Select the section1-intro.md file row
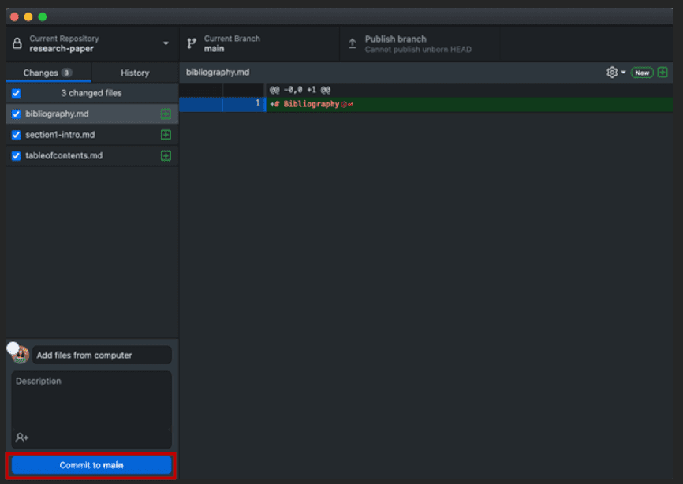 point(92,135)
